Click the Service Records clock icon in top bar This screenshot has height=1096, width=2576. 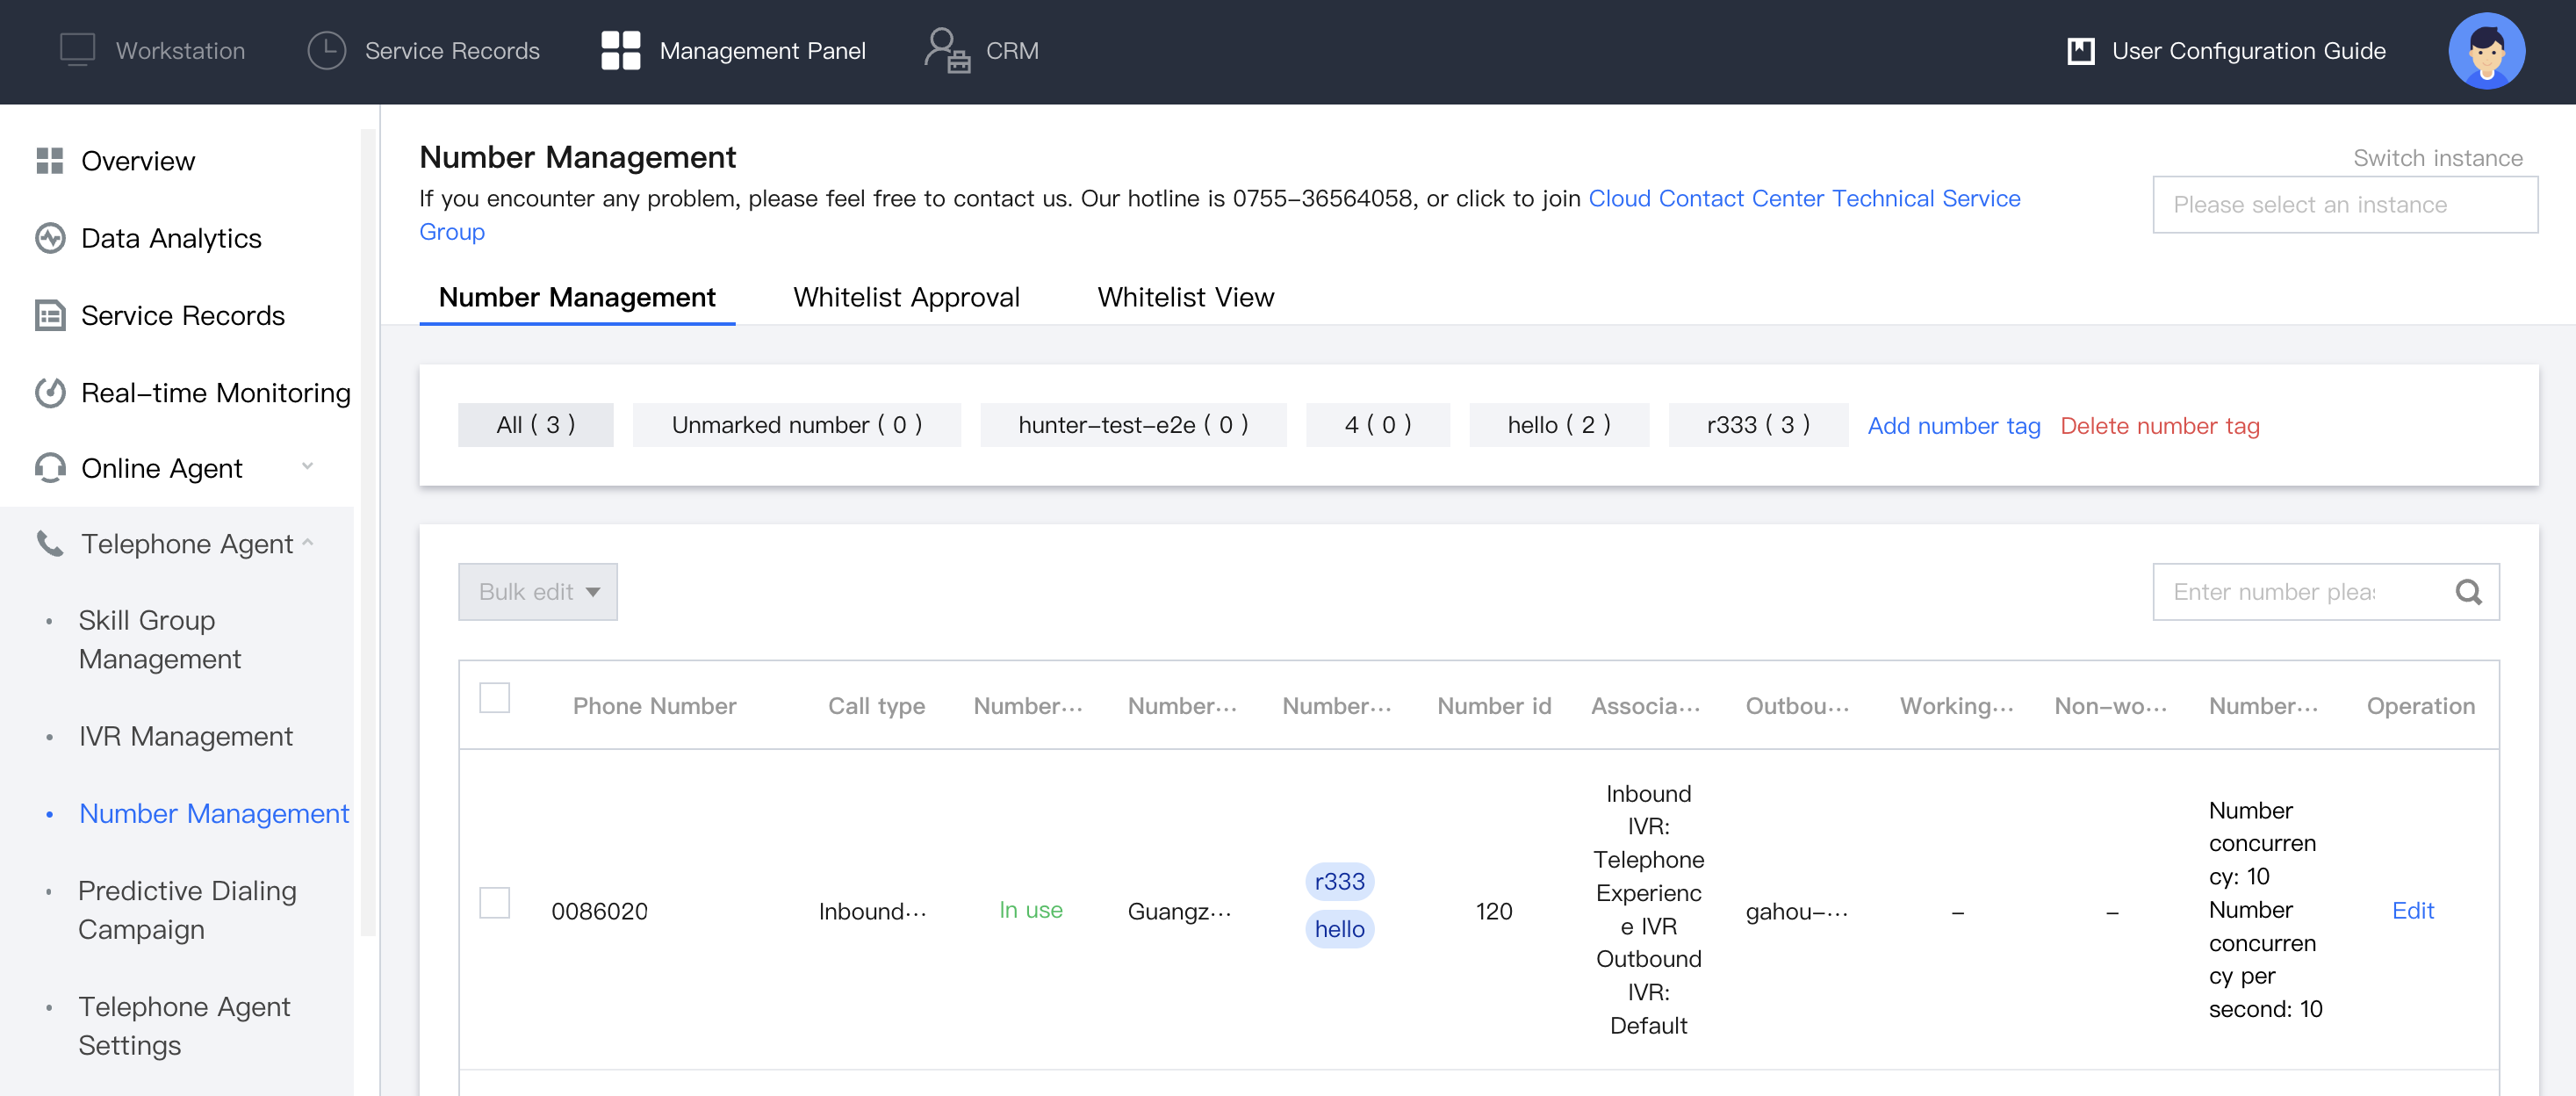pos(326,50)
